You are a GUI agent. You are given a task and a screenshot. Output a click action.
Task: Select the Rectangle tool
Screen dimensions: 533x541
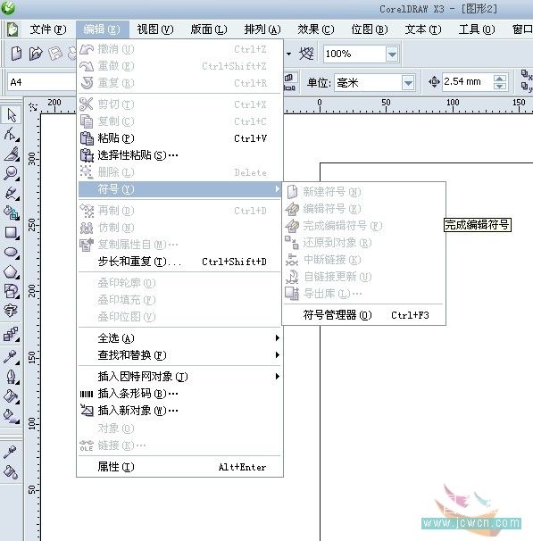pyautogui.click(x=12, y=232)
